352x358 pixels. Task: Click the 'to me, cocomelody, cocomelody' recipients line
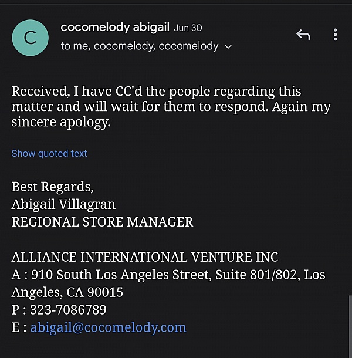click(x=139, y=46)
